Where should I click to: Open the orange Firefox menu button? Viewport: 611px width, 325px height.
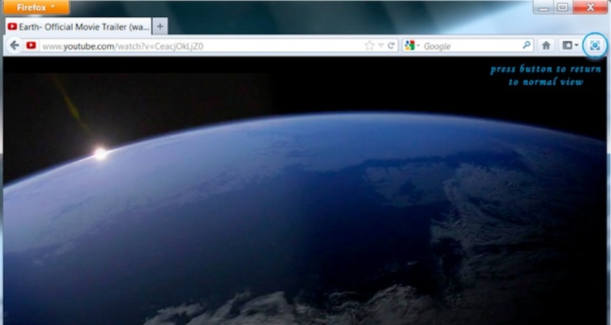36,8
